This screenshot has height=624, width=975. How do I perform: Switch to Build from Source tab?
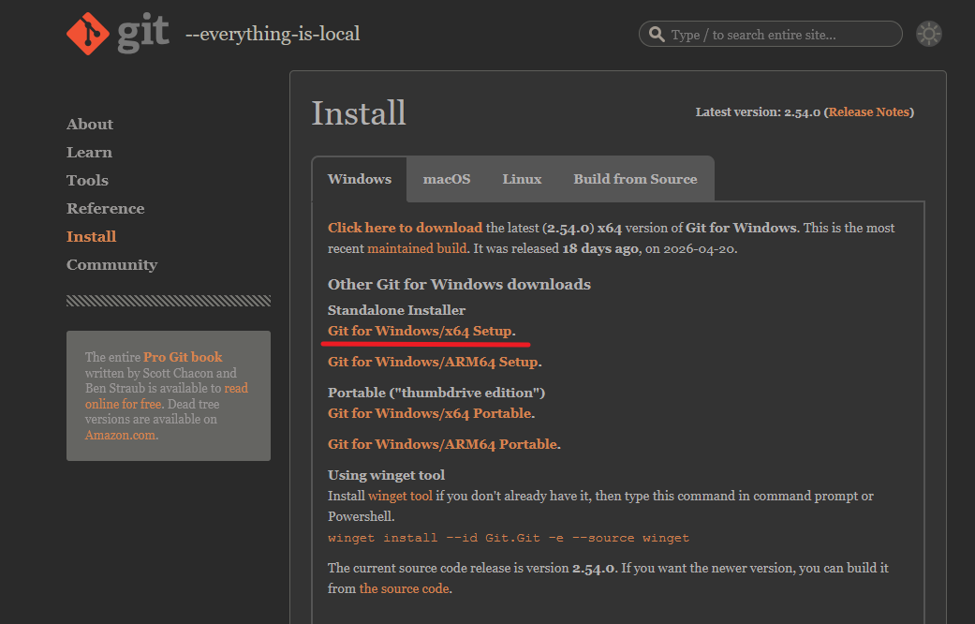(635, 179)
